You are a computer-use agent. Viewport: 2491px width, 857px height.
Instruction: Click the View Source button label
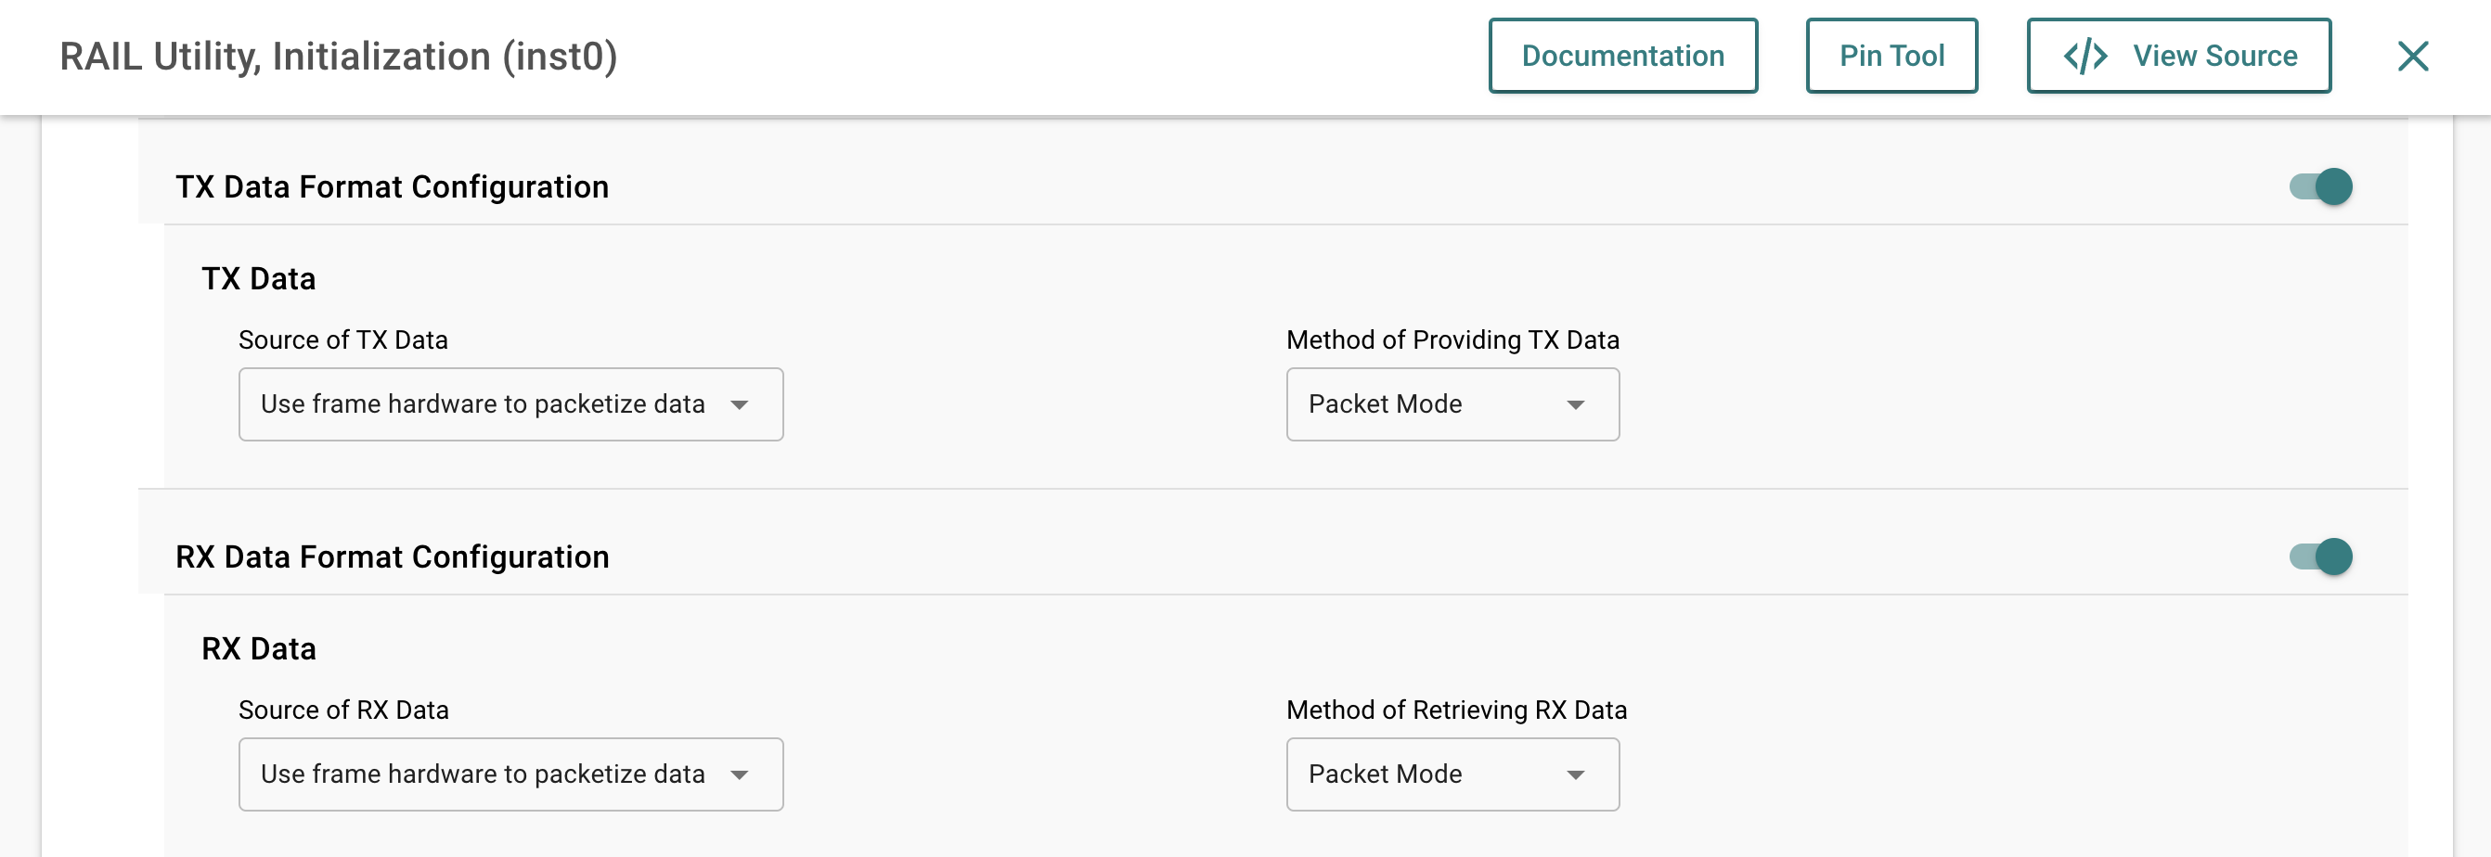click(2214, 56)
